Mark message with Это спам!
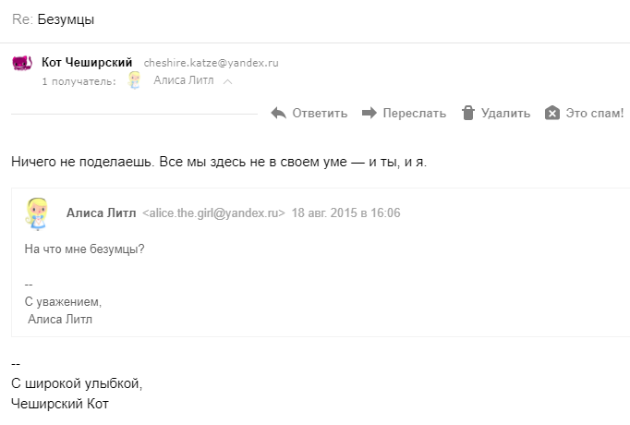Image resolution: width=630 pixels, height=425 pixels. [x=584, y=114]
